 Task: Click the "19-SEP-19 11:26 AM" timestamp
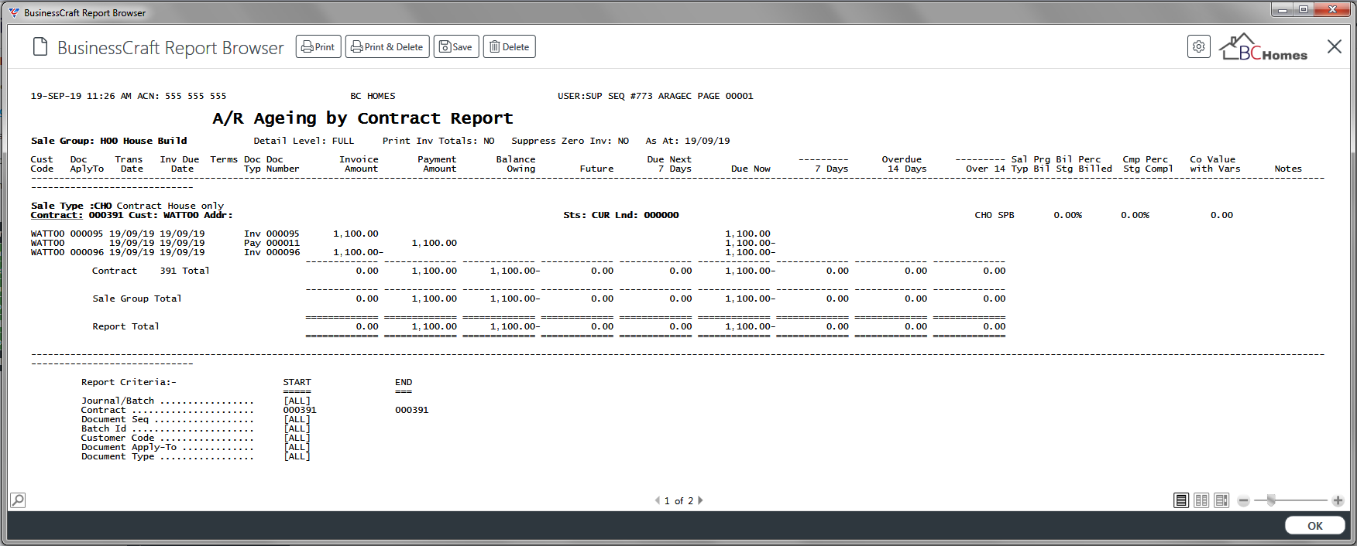tap(81, 96)
